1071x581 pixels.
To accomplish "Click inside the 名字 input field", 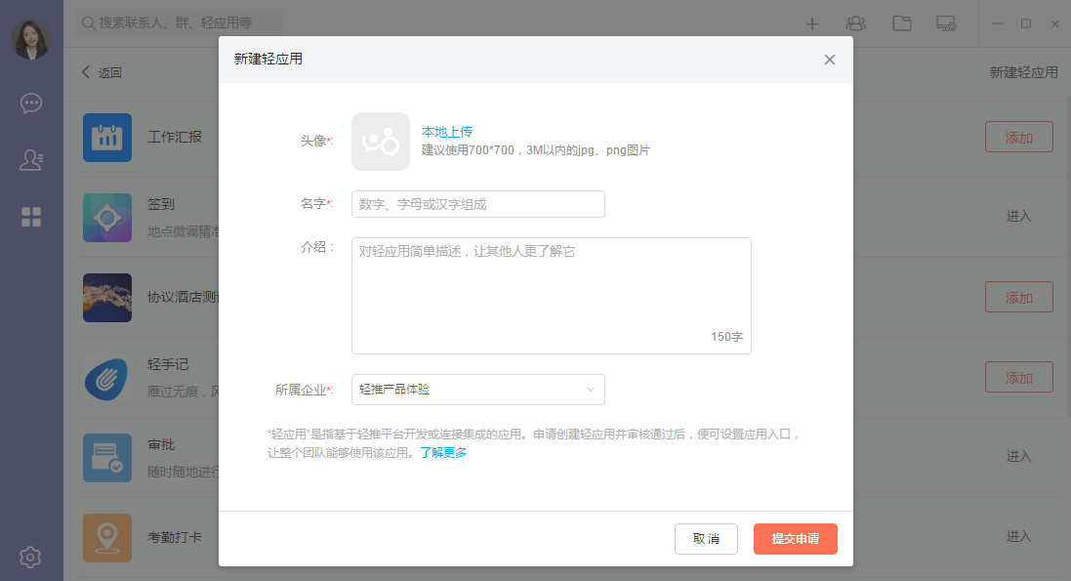I will coord(477,204).
